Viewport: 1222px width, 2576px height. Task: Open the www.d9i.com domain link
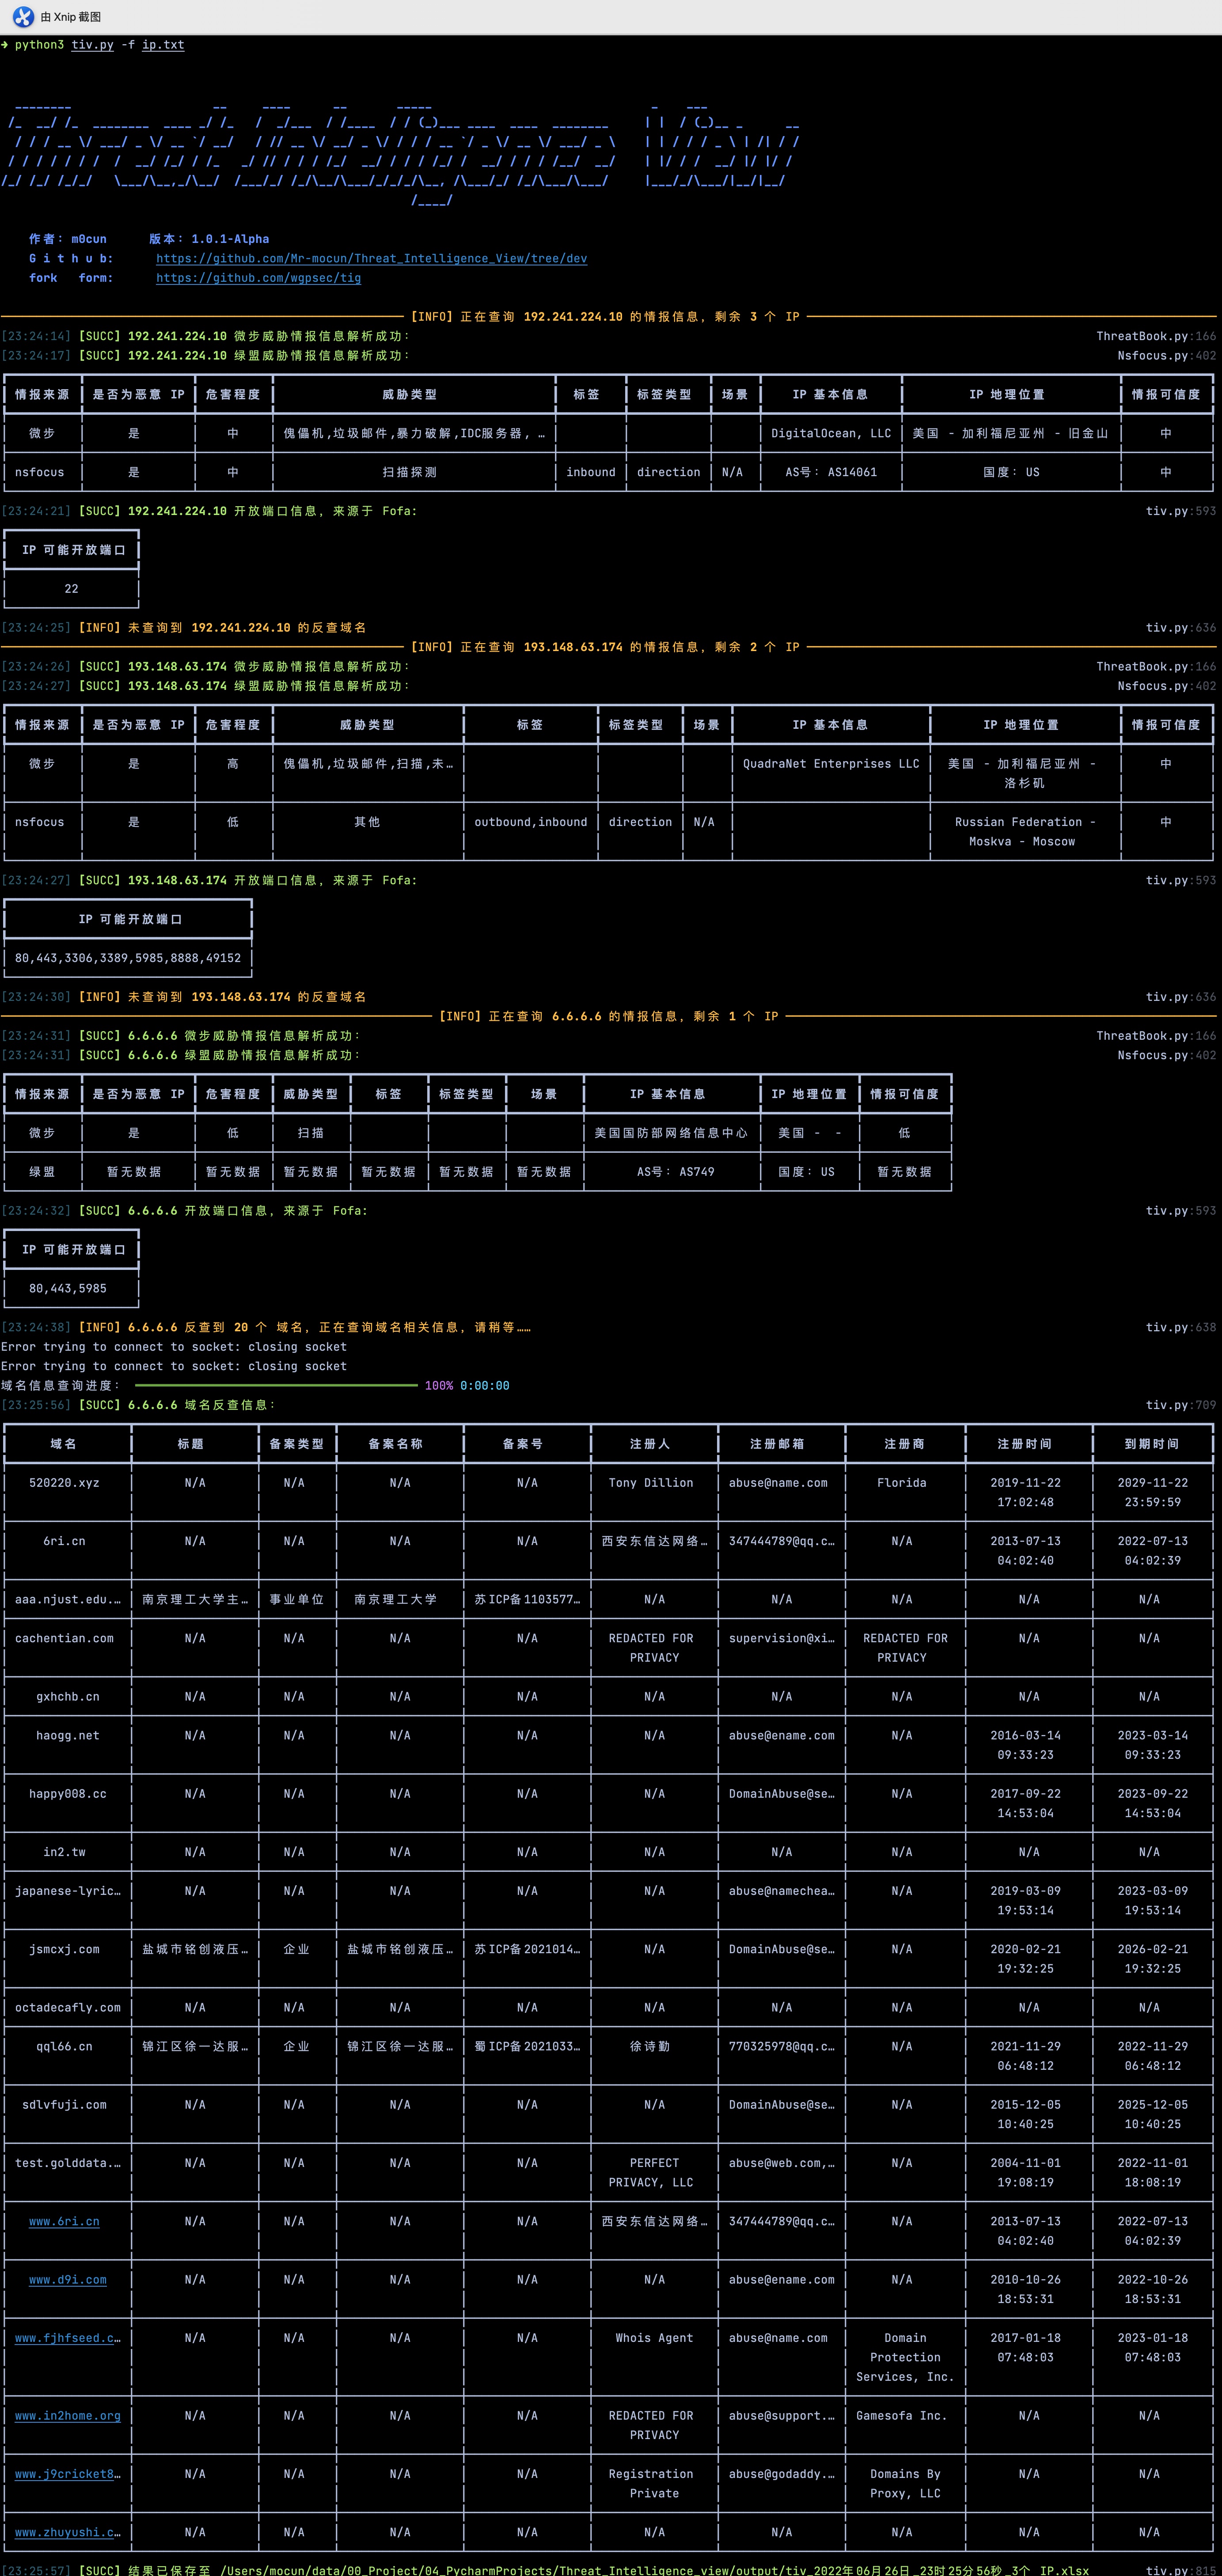(67, 2279)
